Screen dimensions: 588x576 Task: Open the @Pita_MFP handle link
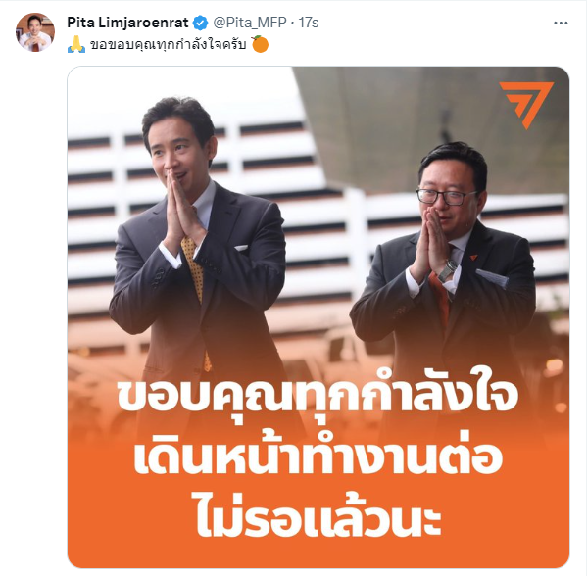[250, 23]
